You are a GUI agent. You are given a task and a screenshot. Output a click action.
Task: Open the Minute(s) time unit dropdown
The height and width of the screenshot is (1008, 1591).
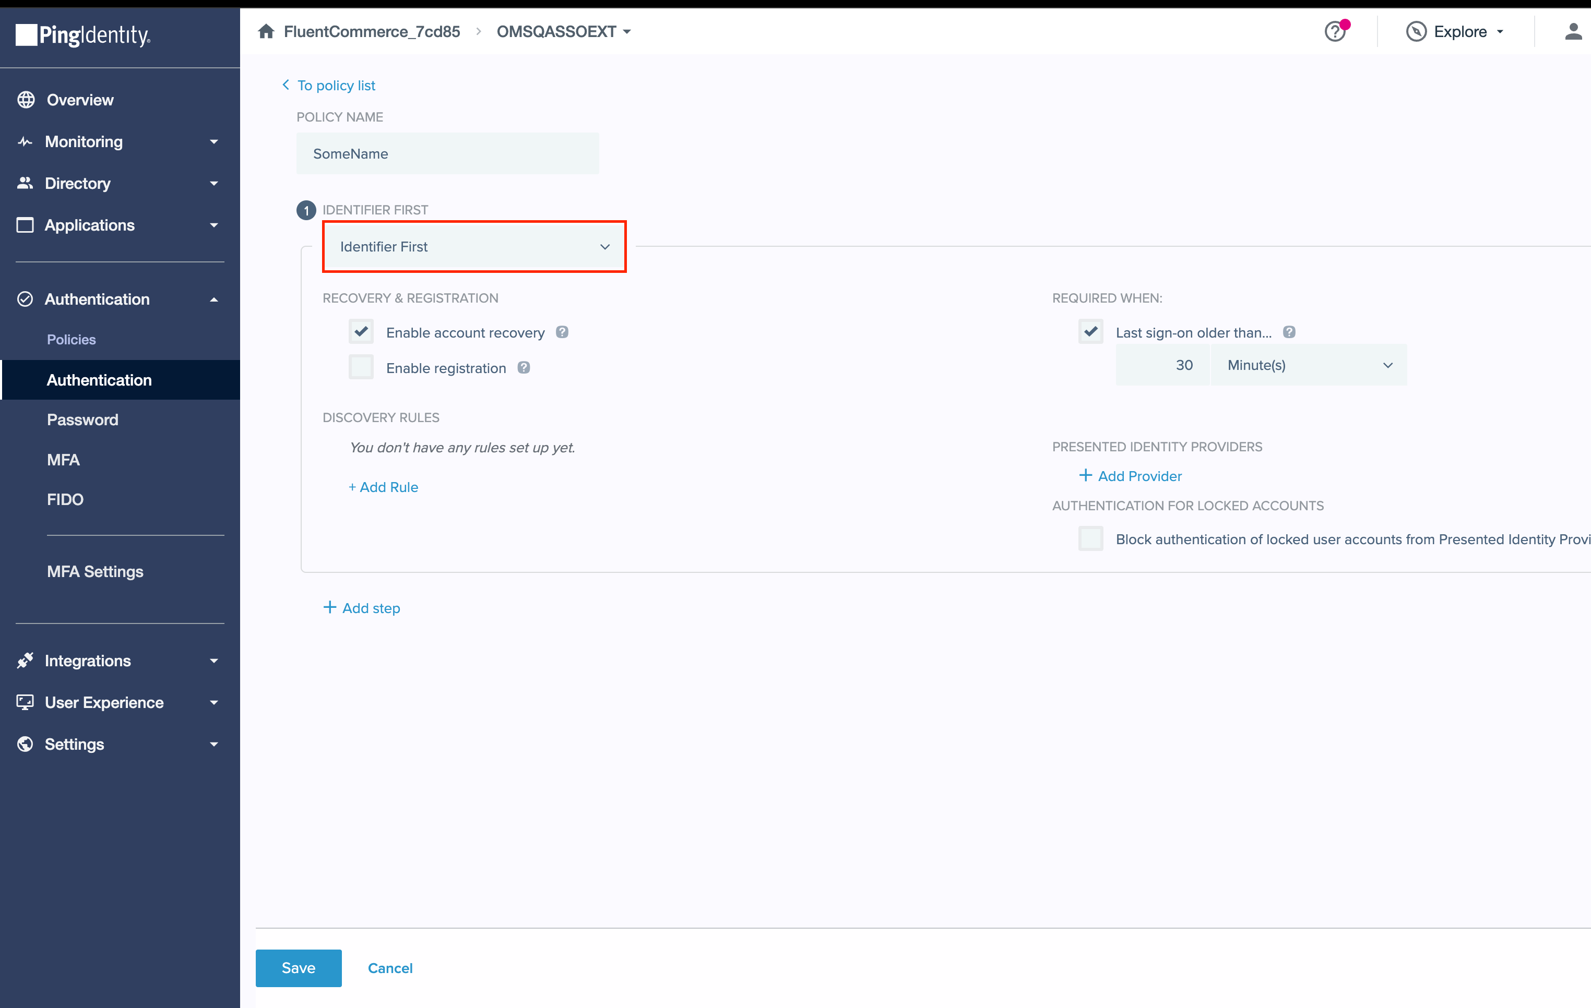[1308, 365]
